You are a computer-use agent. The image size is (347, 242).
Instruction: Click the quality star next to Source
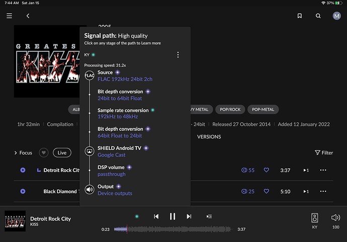[118, 72]
